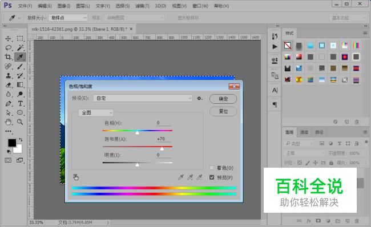The width and height of the screenshot is (371, 227).
Task: Select the Brush tool
Action: [20, 66]
